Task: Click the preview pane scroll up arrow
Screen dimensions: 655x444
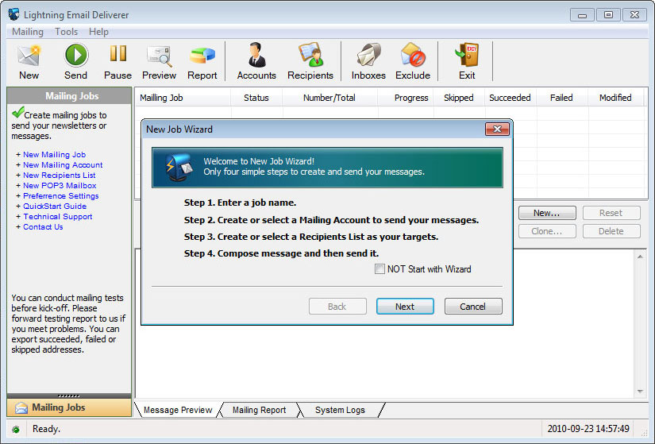Action: 640,257
